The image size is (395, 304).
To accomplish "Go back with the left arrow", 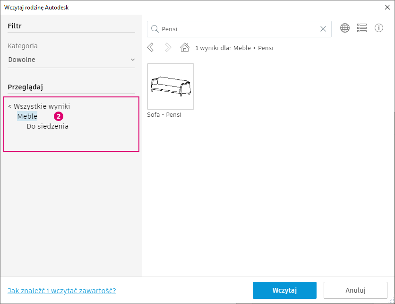I will click(x=151, y=47).
